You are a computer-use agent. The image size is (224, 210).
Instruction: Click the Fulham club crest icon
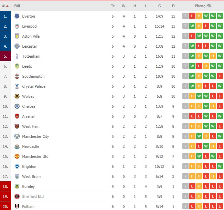(x=17, y=206)
